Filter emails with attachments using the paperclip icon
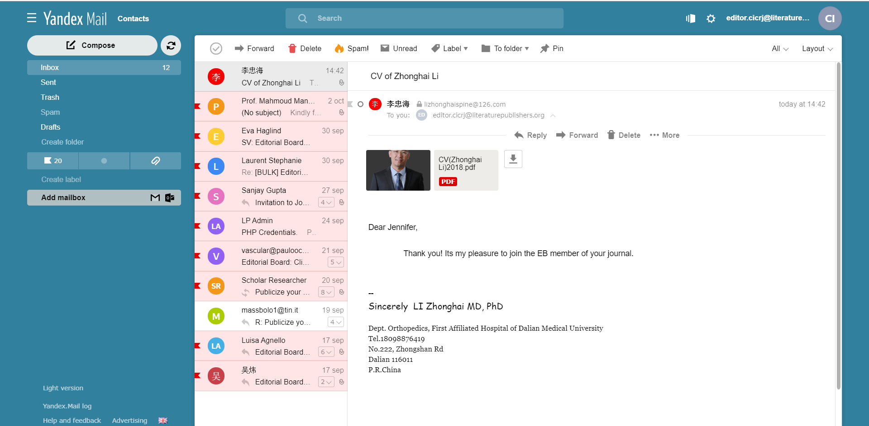Viewport: 869px width, 426px height. coord(155,161)
